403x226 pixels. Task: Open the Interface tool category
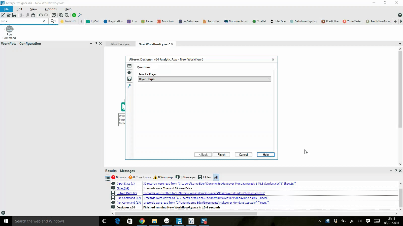pyautogui.click(x=278, y=21)
